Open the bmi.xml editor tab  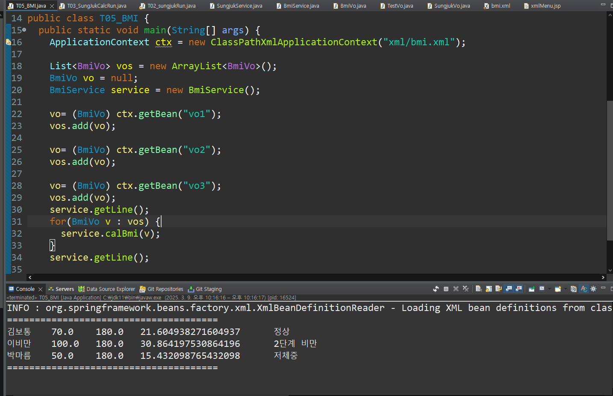click(500, 6)
